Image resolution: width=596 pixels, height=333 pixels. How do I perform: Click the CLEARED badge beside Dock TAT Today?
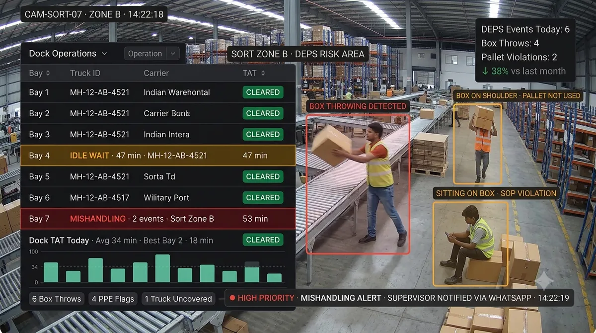[x=263, y=240]
